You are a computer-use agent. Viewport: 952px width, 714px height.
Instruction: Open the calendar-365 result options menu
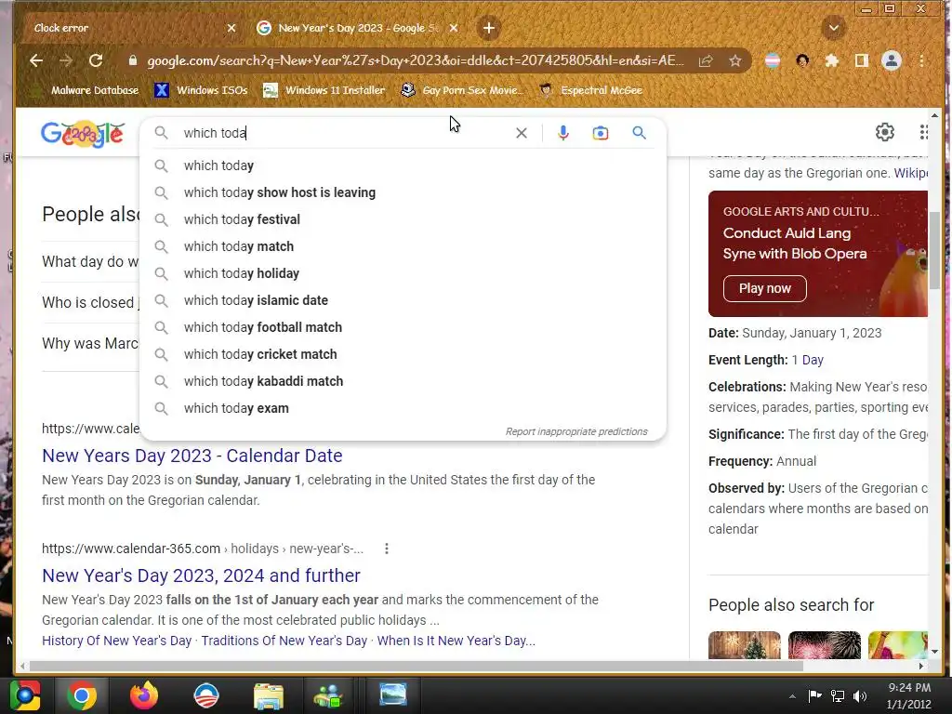pos(387,549)
